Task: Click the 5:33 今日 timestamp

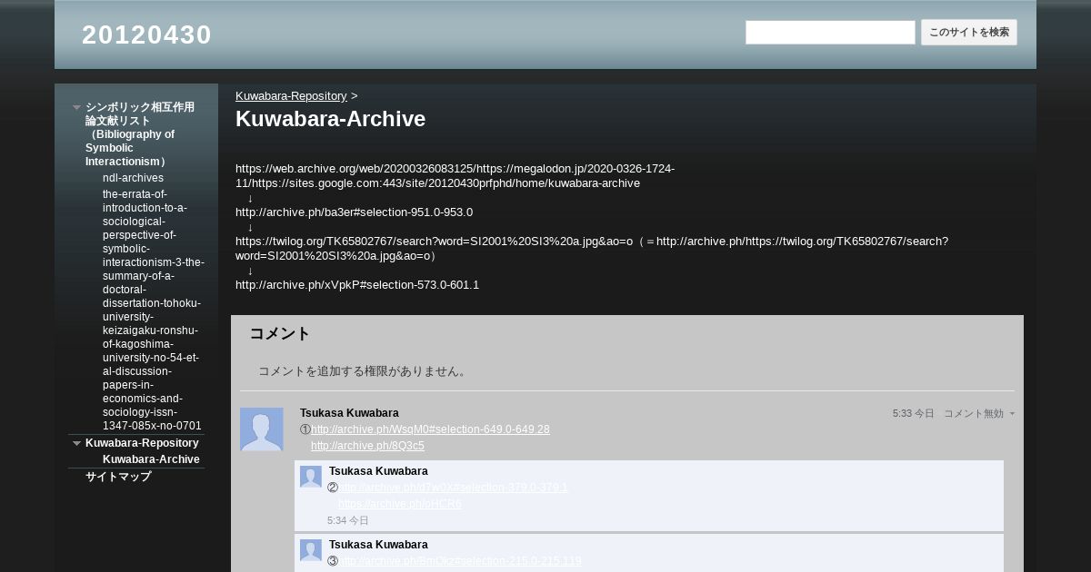Action: click(914, 413)
